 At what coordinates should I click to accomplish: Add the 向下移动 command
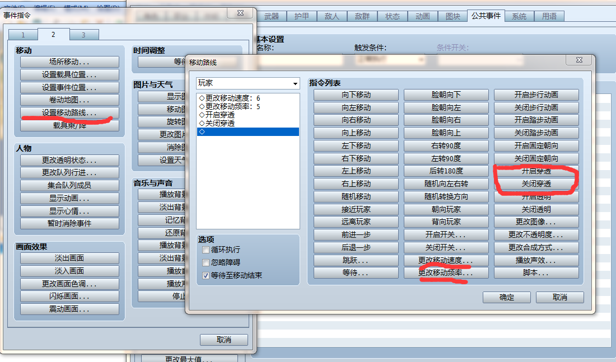pos(356,95)
